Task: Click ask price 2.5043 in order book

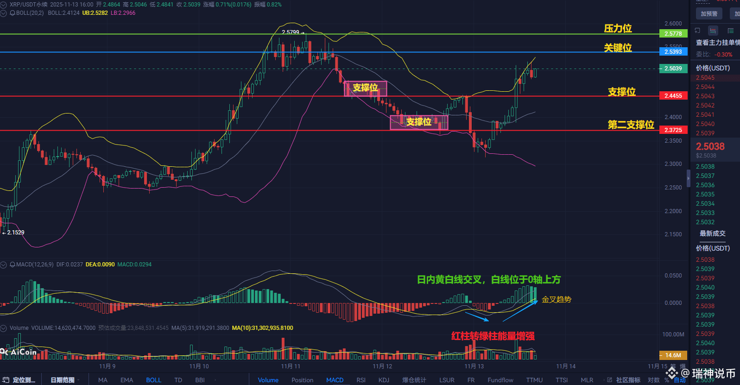Action: click(x=705, y=96)
